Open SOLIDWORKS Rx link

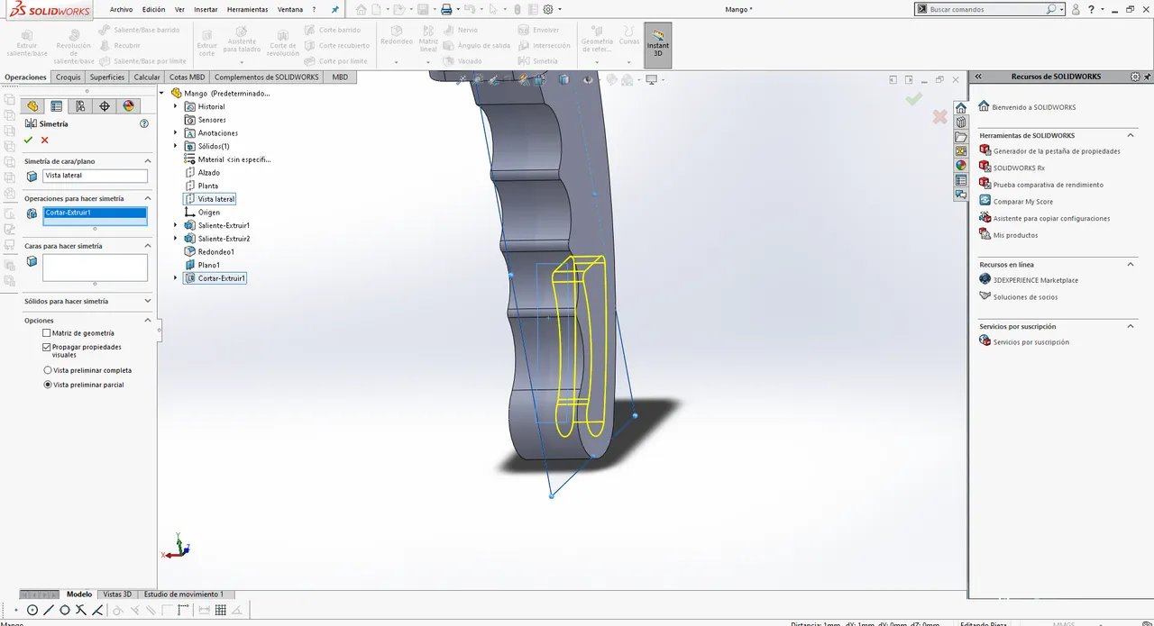pos(1019,168)
